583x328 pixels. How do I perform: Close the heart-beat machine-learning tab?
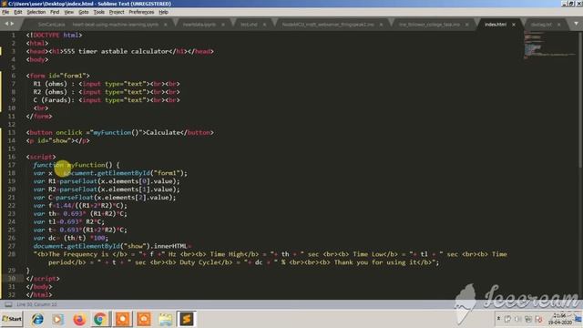[x=166, y=25]
